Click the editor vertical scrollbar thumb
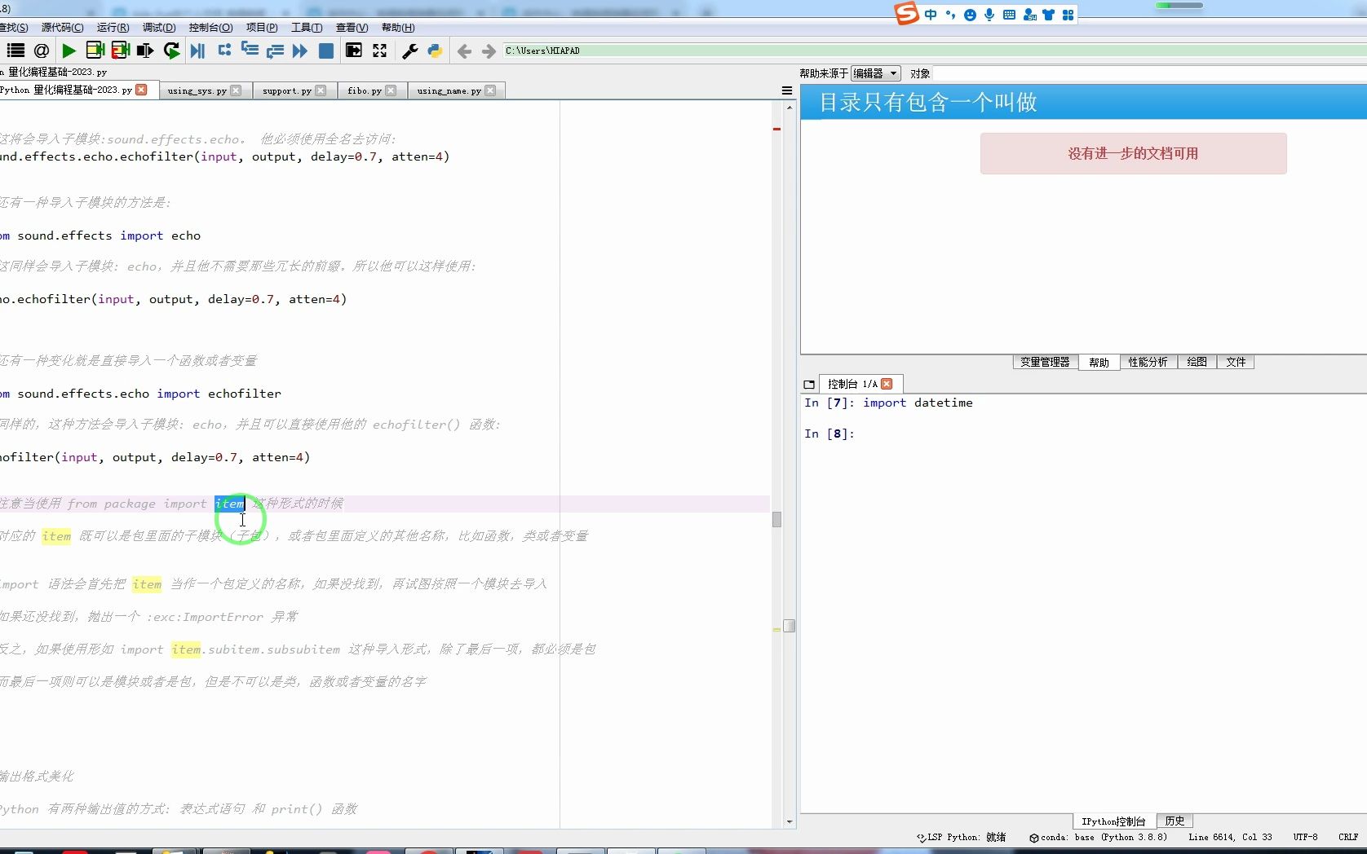Image resolution: width=1367 pixels, height=854 pixels. 790,626
